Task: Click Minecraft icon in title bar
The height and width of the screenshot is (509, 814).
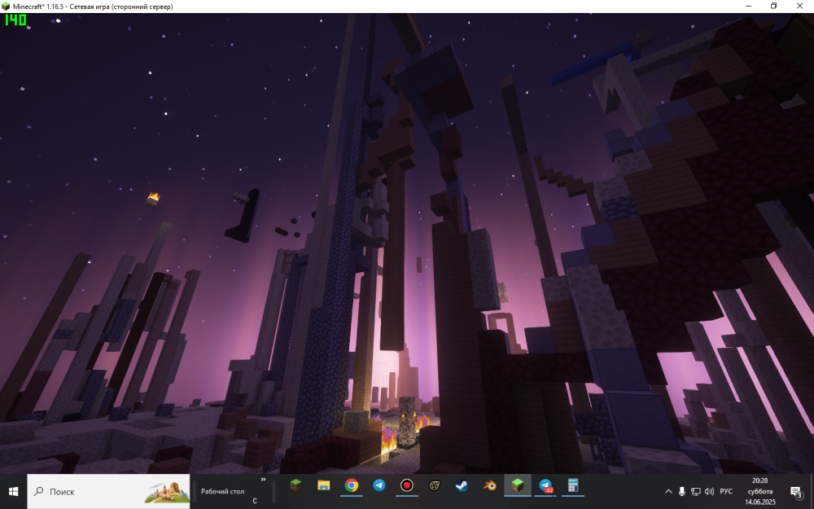Action: coord(6,7)
